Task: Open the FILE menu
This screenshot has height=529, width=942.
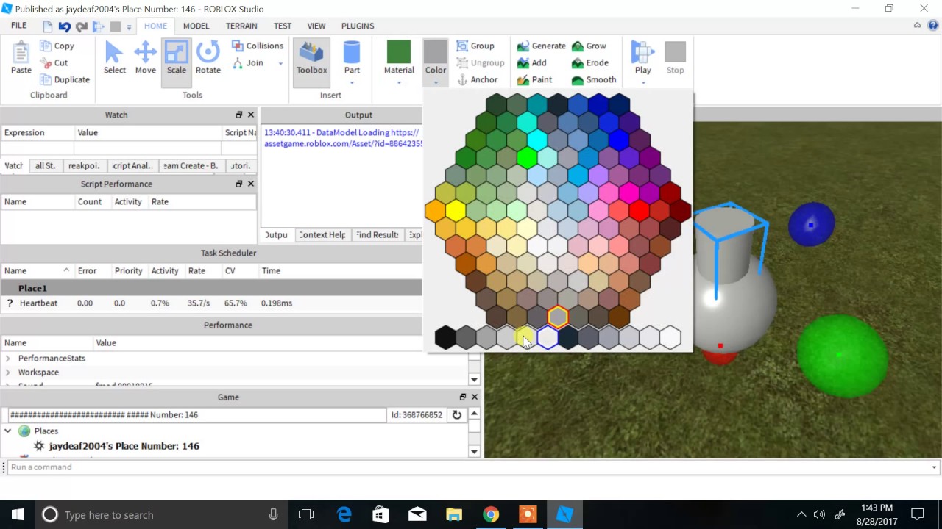Action: click(18, 26)
